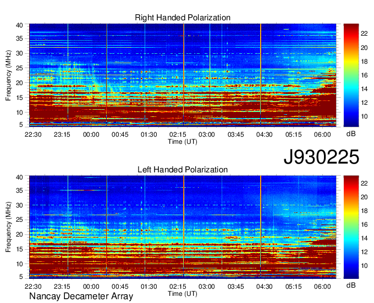The height and width of the screenshot is (303, 374).
Task: Click the 05:15 time tick under left-handed plot
Action: pyautogui.click(x=293, y=287)
